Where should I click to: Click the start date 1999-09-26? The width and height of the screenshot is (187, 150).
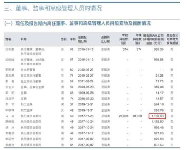86,93
